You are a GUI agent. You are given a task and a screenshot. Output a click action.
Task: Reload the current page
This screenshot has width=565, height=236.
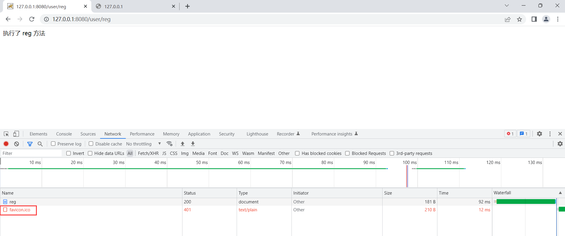[x=32, y=19]
